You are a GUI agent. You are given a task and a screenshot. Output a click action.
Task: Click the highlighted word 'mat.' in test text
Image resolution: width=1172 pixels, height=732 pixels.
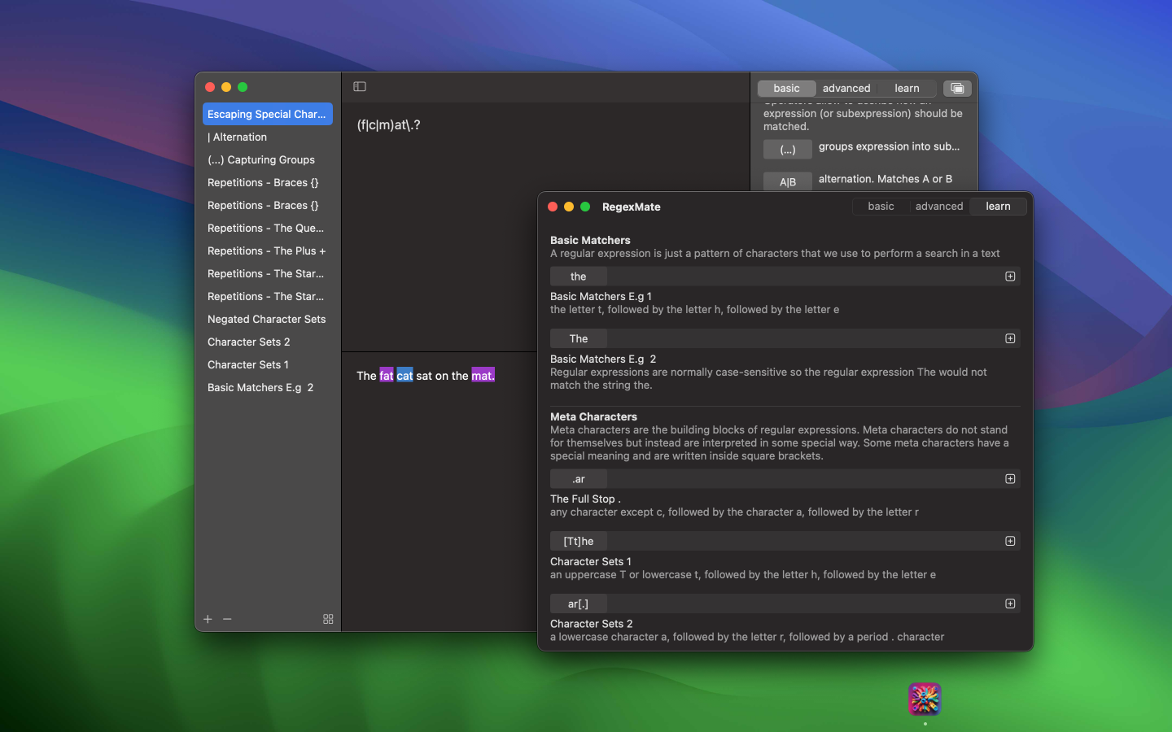click(x=483, y=376)
